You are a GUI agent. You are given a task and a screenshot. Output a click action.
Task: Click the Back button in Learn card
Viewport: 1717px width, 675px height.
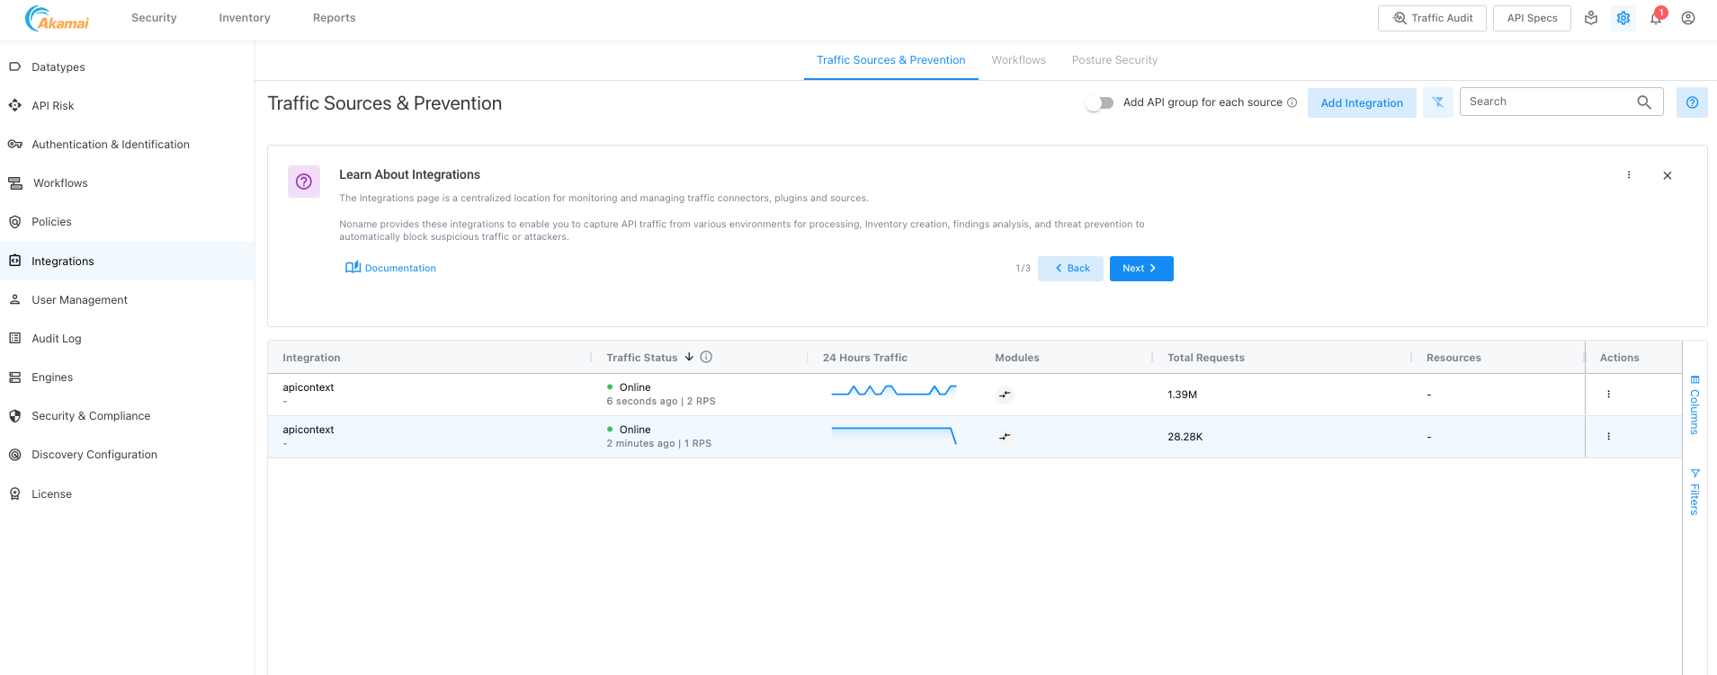(x=1070, y=268)
